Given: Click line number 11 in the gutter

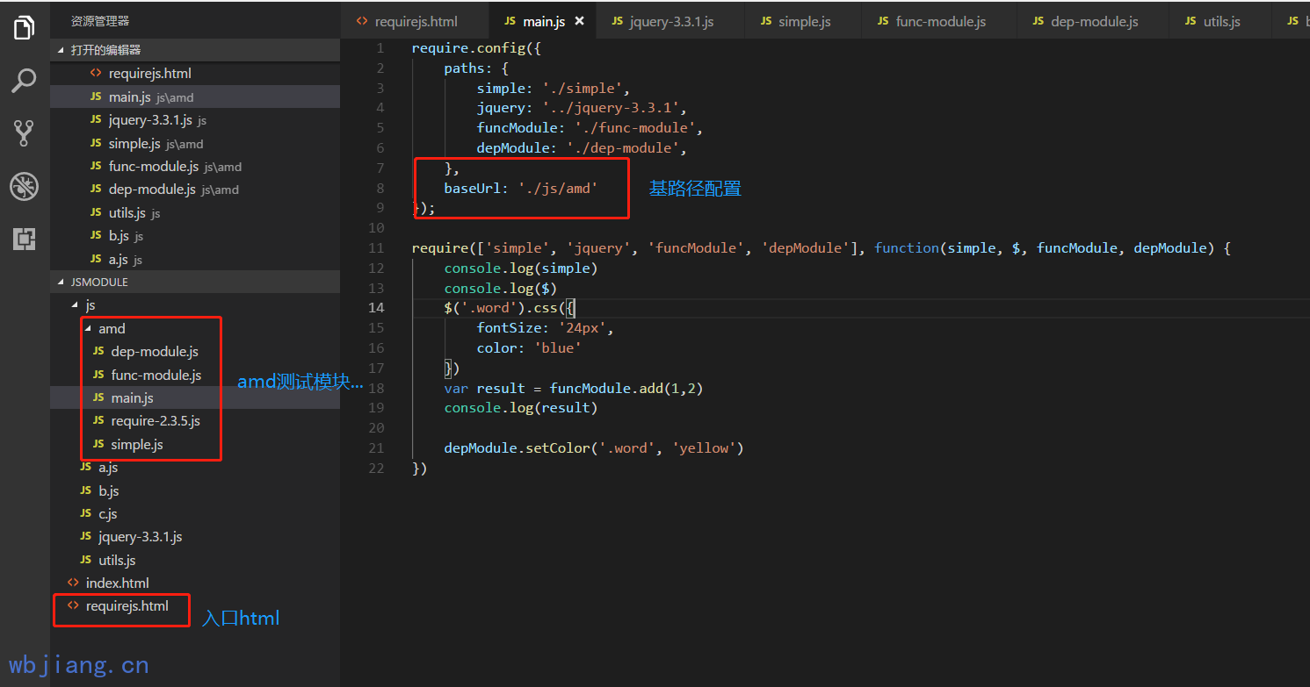Looking at the screenshot, I should [377, 248].
